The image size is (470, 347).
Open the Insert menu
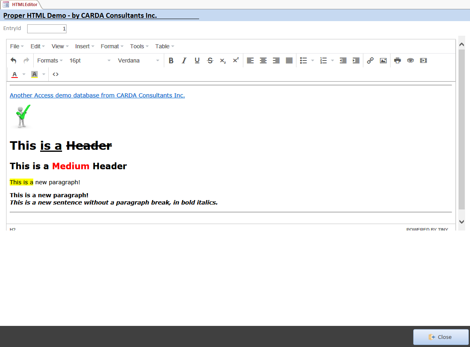pos(84,47)
